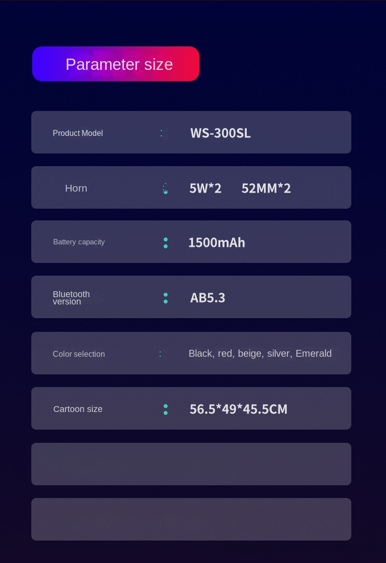Click the teal dots beside Bluetooth version

166,298
